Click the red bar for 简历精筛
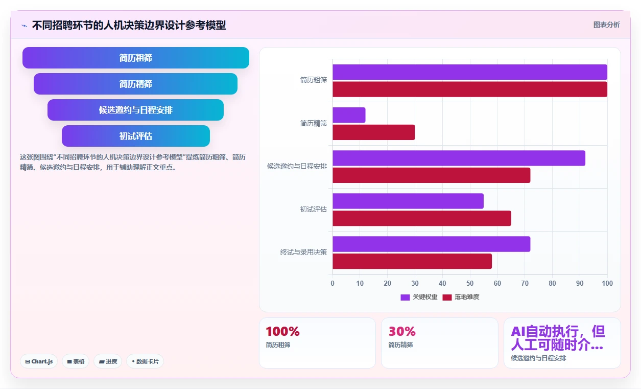Image resolution: width=641 pixels, height=389 pixels. pyautogui.click(x=374, y=132)
